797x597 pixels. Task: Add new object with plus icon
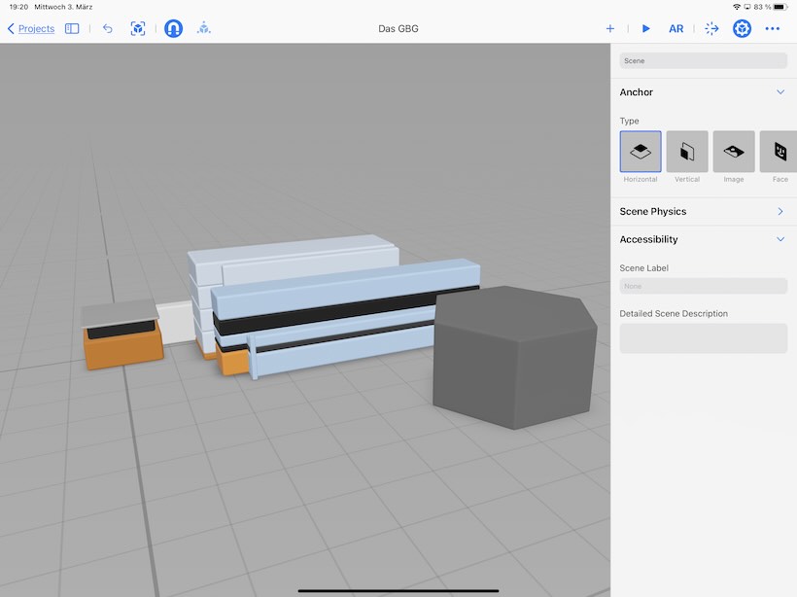tap(610, 29)
